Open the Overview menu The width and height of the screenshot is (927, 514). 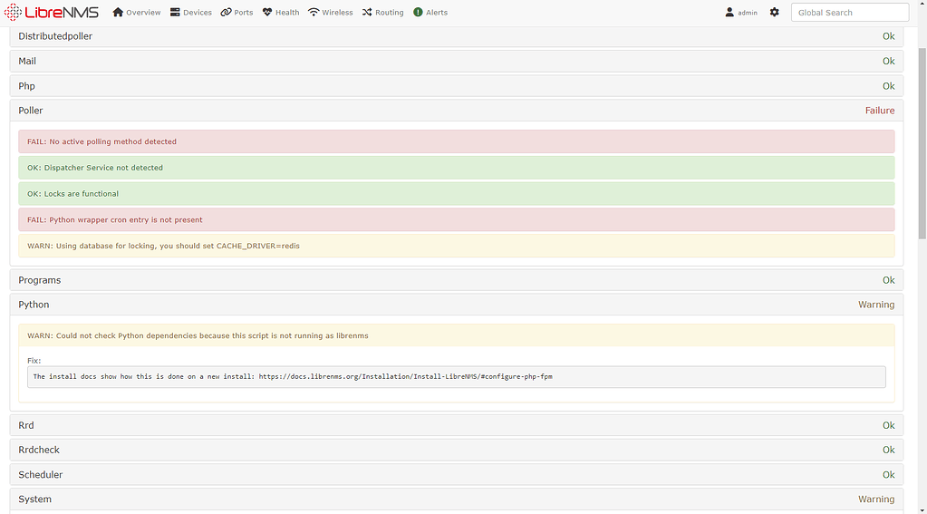137,12
